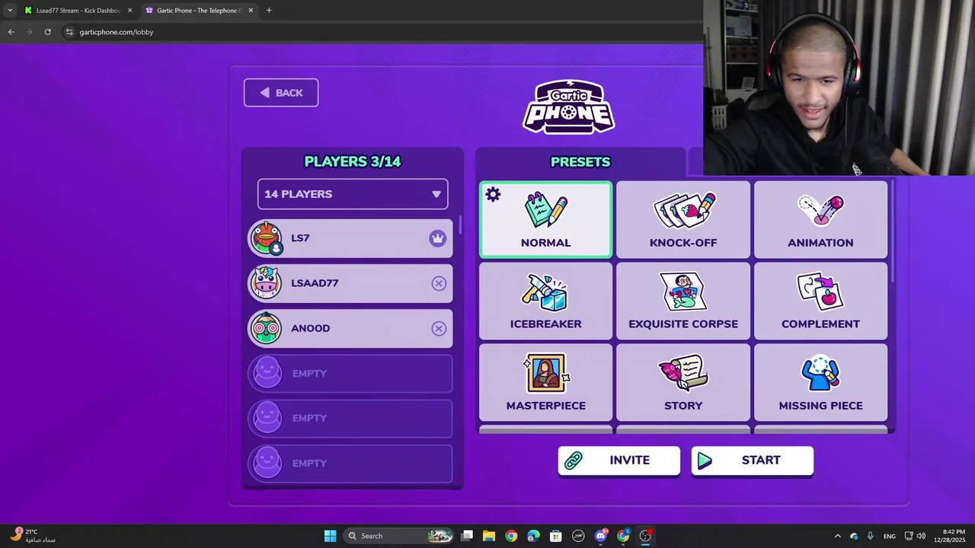Open the clock showing 8:42 PM
The image size is (975, 548).
coord(954,536)
